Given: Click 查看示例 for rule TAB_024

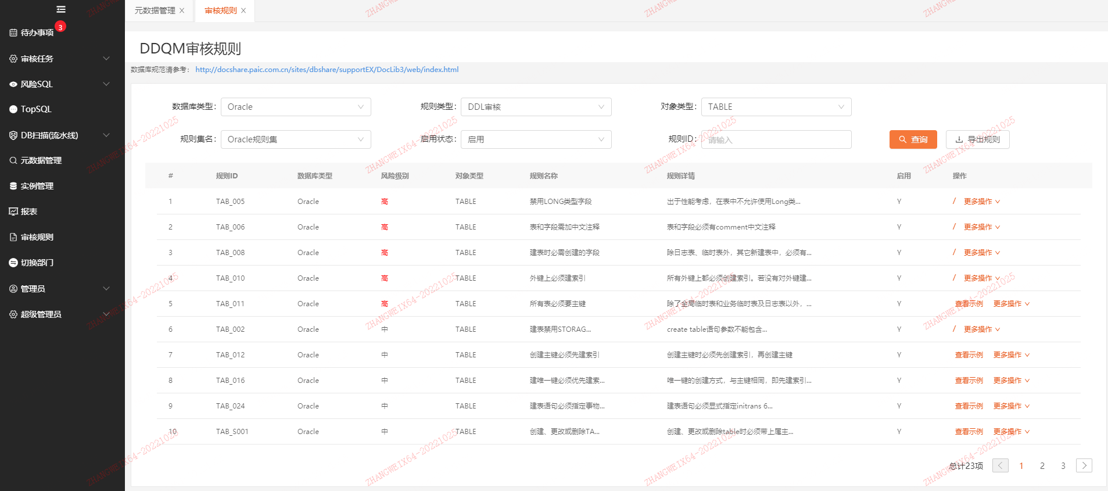Looking at the screenshot, I should [969, 406].
